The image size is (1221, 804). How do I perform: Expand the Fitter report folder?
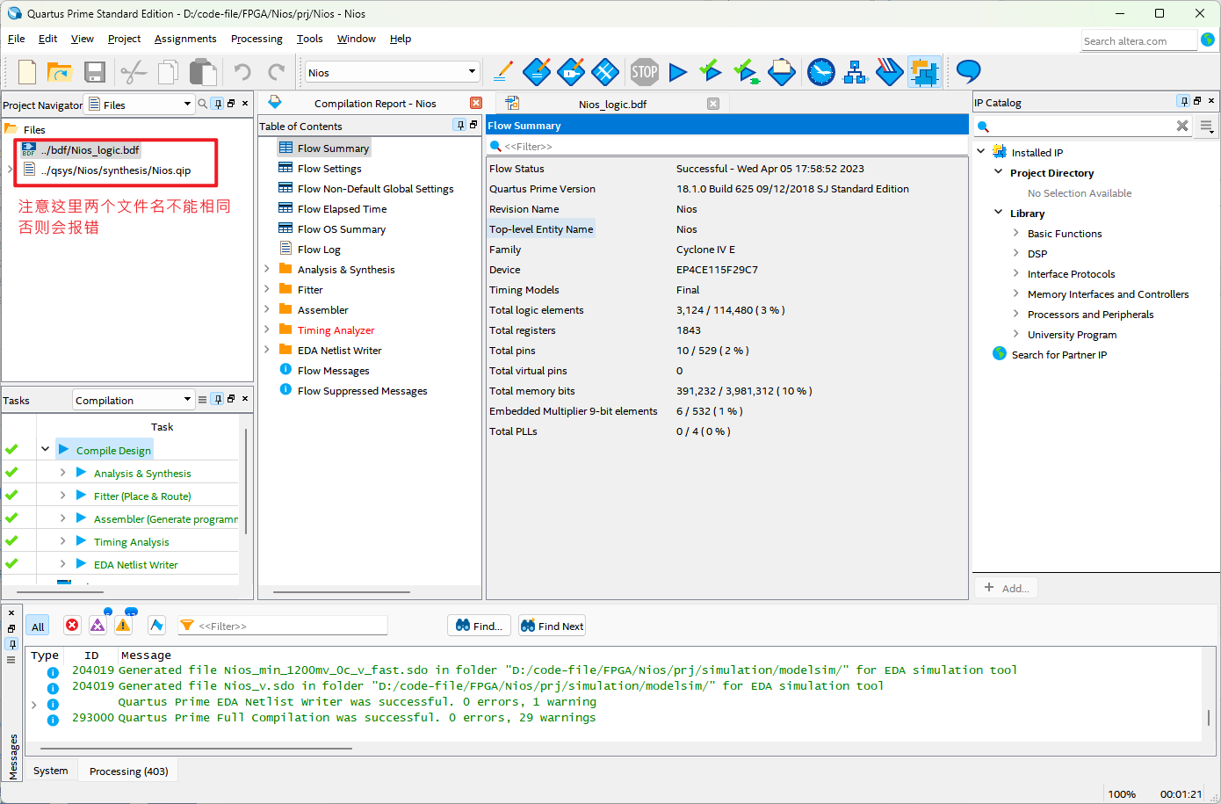click(267, 289)
